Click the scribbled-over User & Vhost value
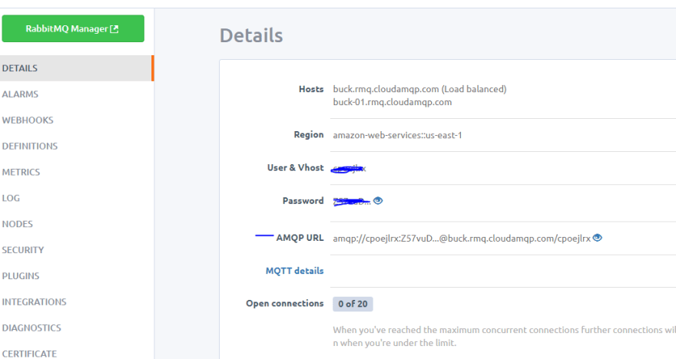 (349, 169)
